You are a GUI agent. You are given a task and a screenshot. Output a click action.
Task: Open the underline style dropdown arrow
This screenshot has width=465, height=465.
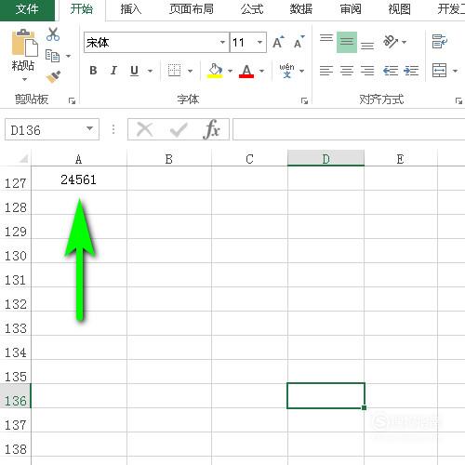click(150, 71)
